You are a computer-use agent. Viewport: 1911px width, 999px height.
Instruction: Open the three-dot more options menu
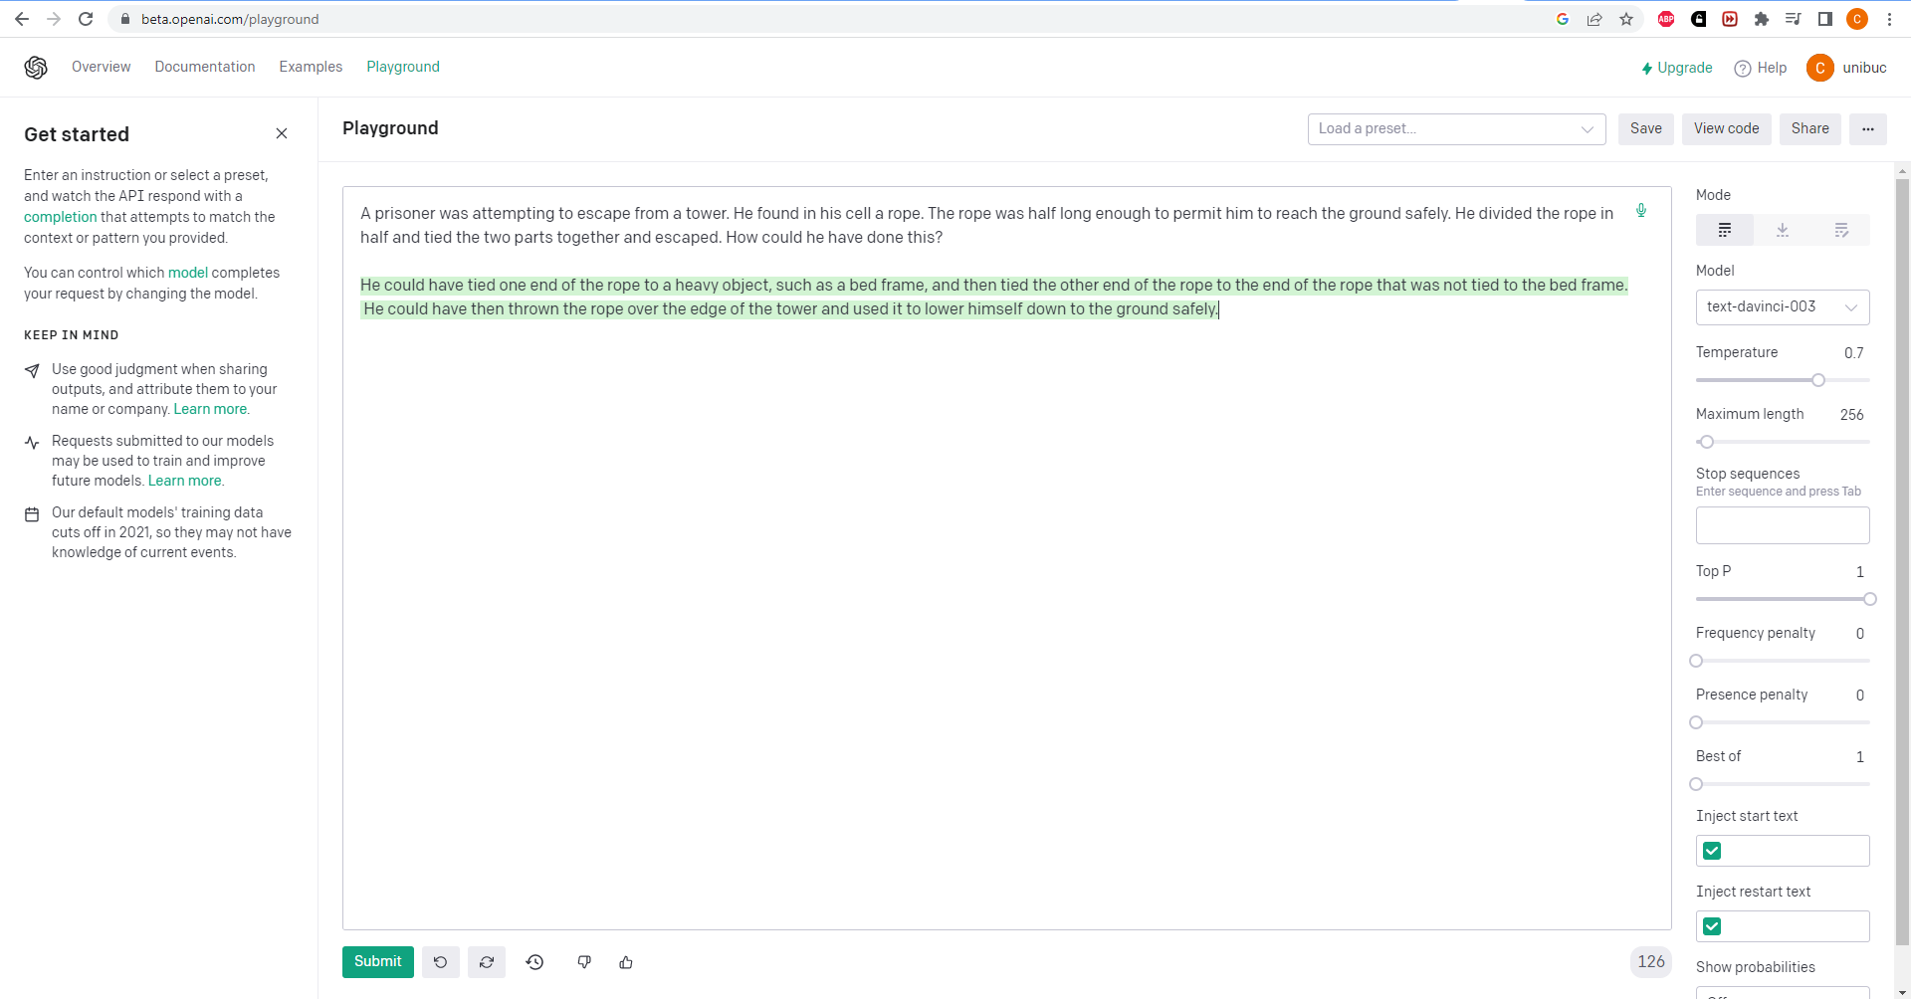click(1867, 129)
